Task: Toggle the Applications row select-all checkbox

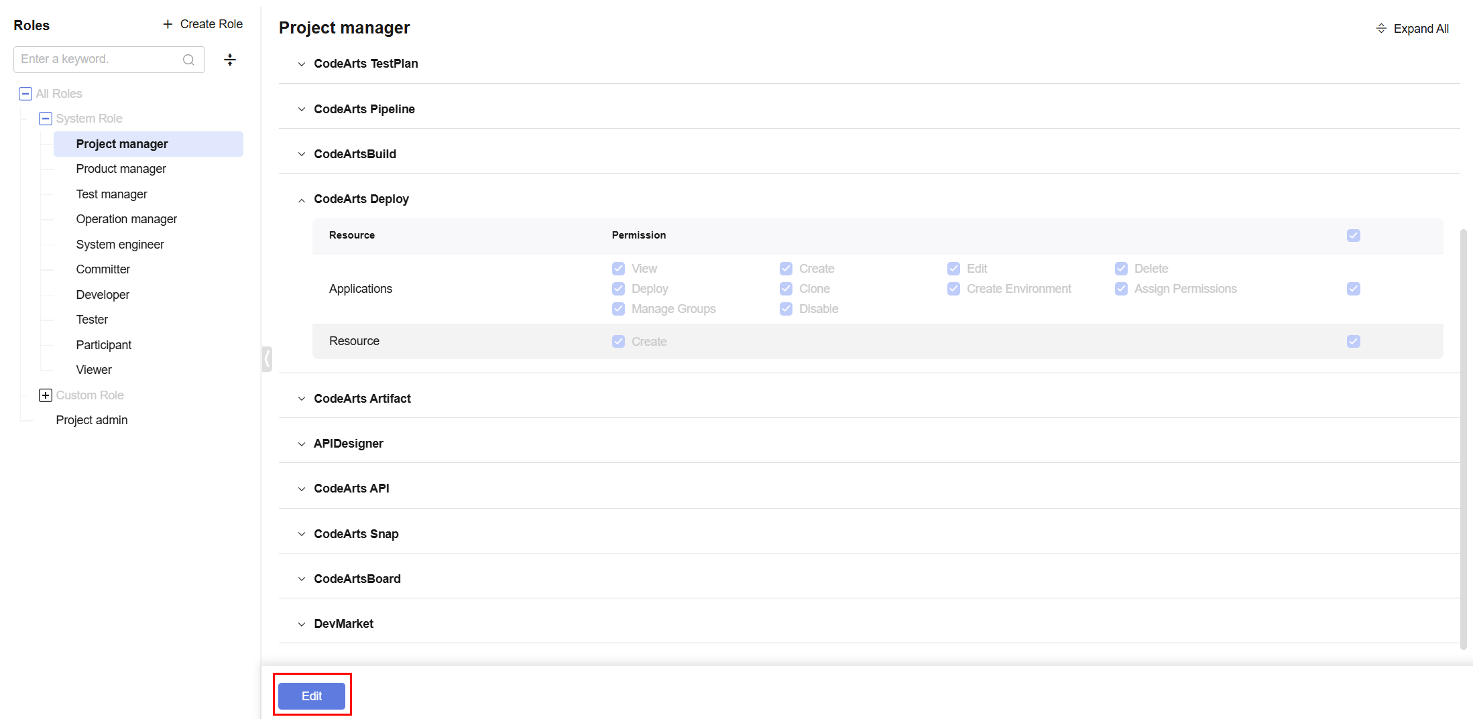Action: point(1354,289)
